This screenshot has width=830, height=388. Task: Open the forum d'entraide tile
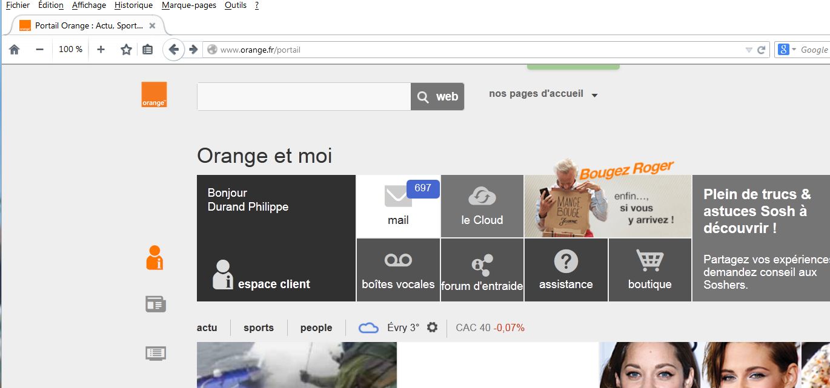[x=482, y=270]
